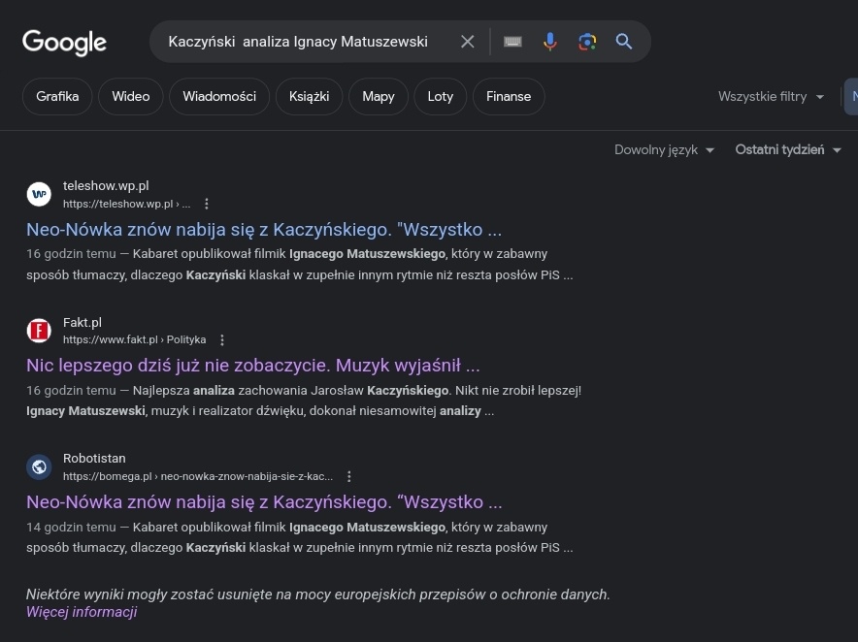This screenshot has height=642, width=858.
Task: Open Google Lens image search icon
Action: click(587, 42)
